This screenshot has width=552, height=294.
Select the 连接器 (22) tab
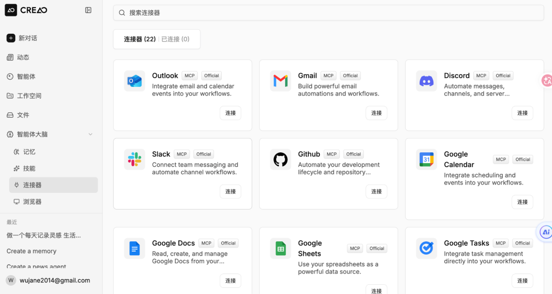(140, 39)
